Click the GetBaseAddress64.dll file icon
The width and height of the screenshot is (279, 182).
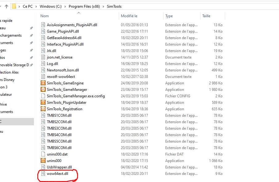(43, 38)
